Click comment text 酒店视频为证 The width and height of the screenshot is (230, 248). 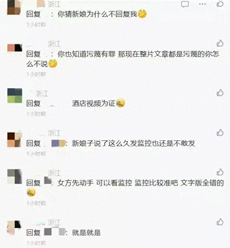pyautogui.click(x=94, y=103)
